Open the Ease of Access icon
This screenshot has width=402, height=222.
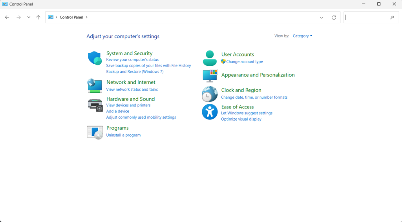coord(210,112)
